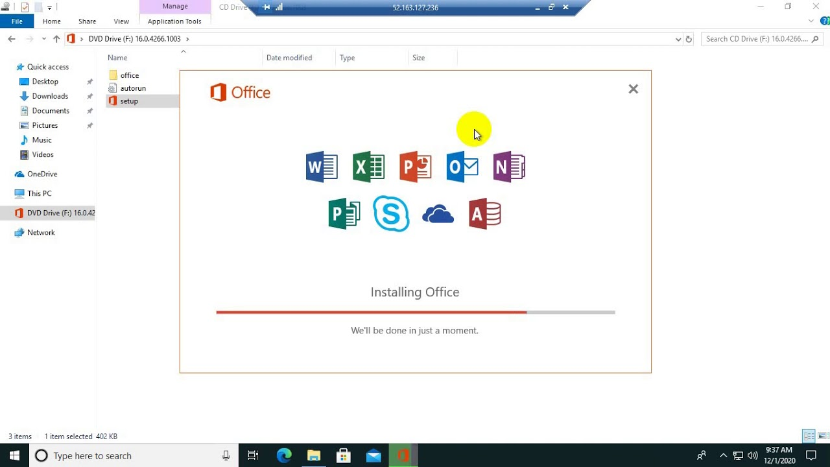Click the Publisher icon in Office installer
The image size is (830, 467).
click(344, 214)
